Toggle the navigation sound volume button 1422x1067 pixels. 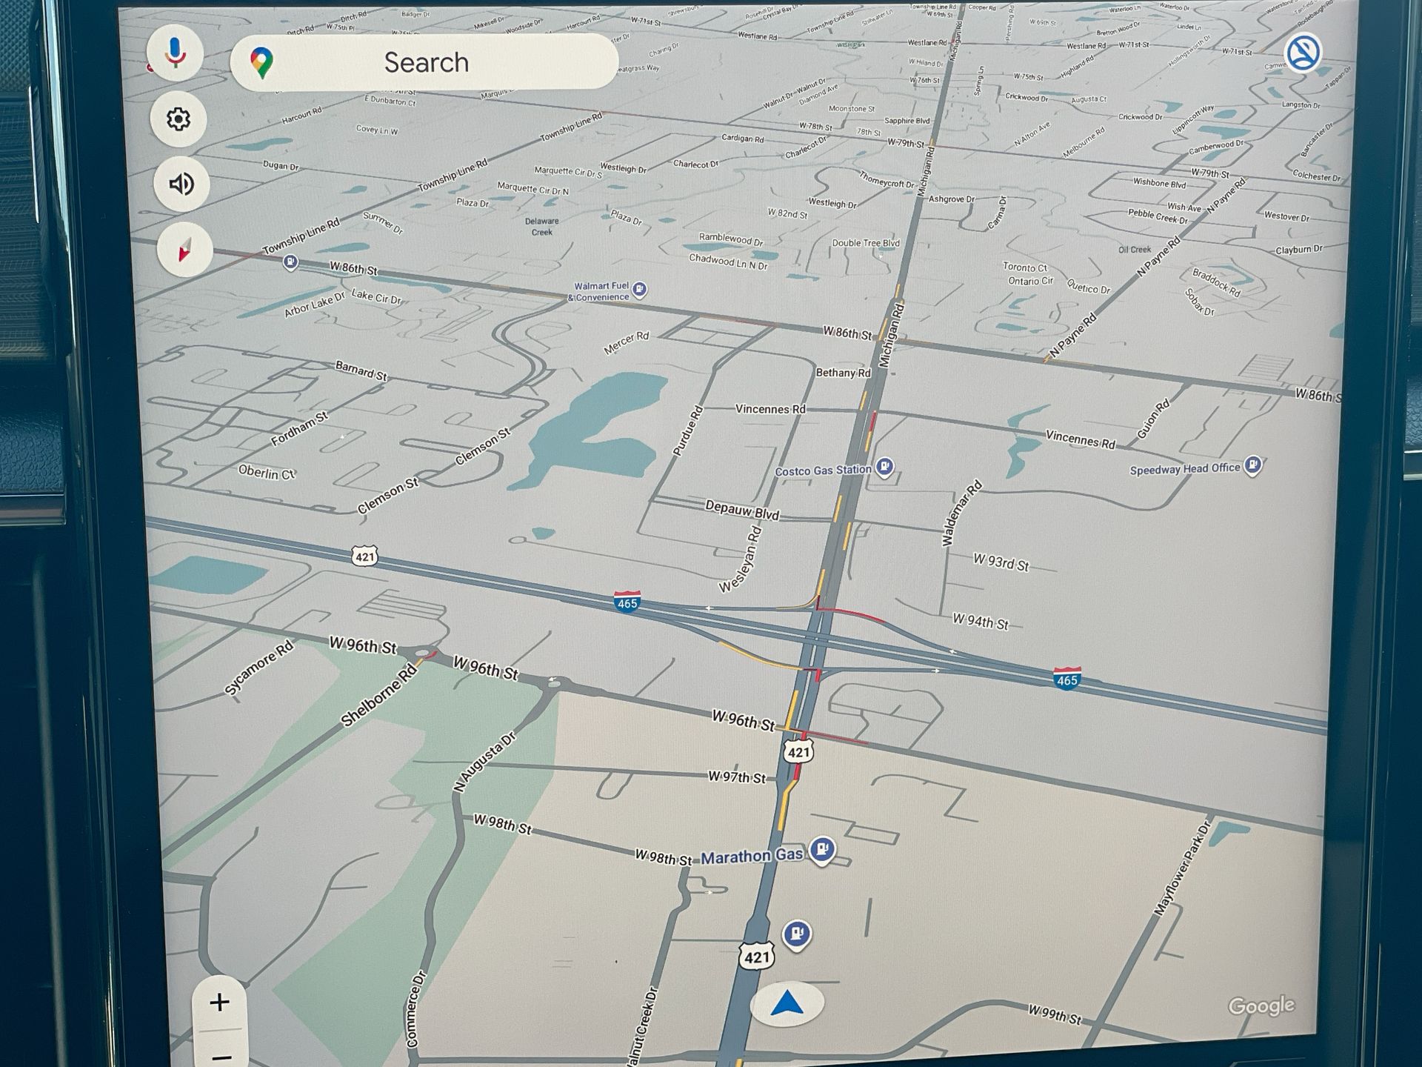pyautogui.click(x=181, y=184)
